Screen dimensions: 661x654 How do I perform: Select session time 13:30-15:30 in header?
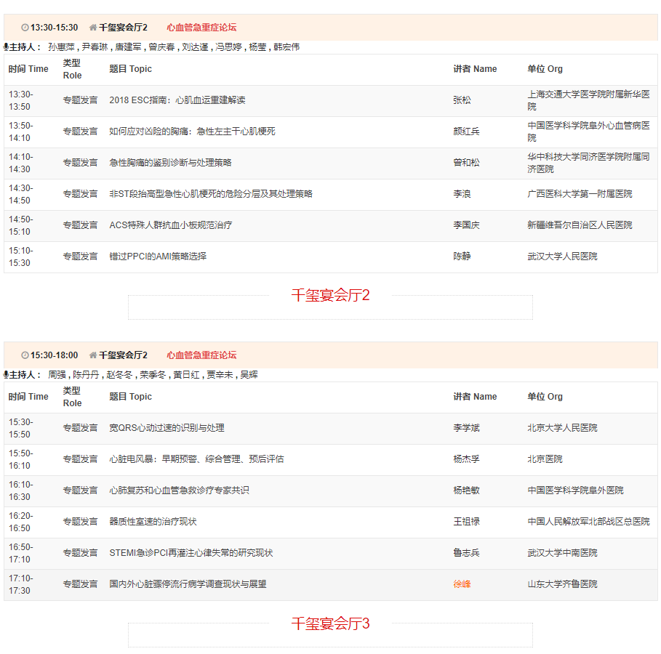(x=55, y=28)
